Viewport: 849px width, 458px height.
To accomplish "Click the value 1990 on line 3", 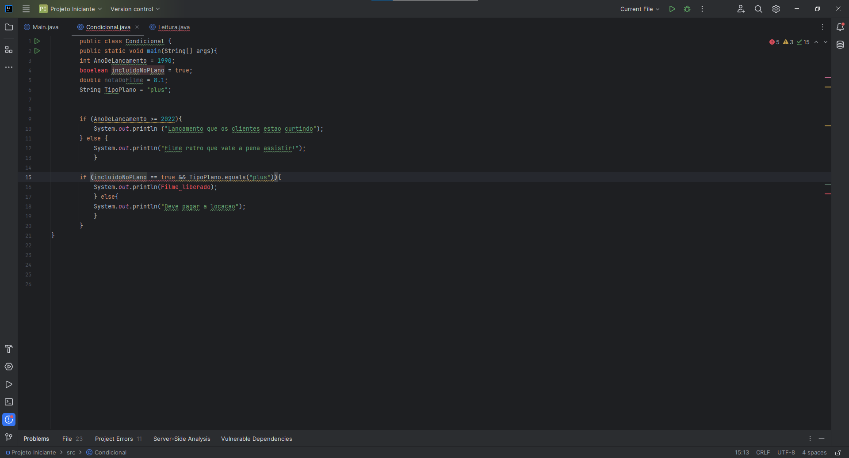I will [164, 61].
